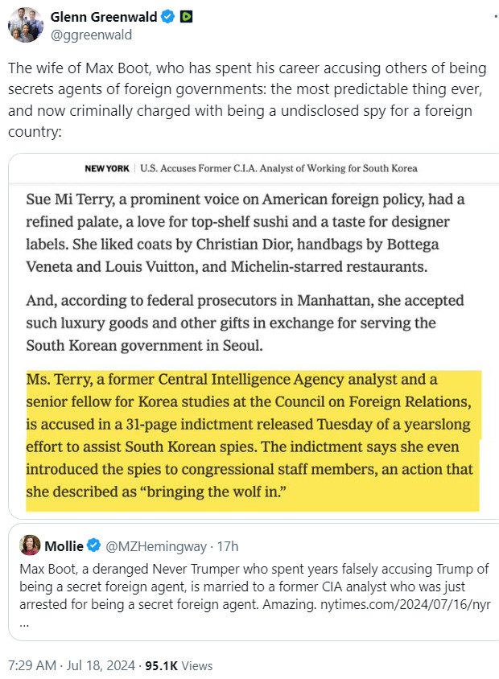Screen dimensions: 499x679
Task: Click the 'U.S. Accuses Former C.I.A. Analyst' headline
Action: pos(278,169)
